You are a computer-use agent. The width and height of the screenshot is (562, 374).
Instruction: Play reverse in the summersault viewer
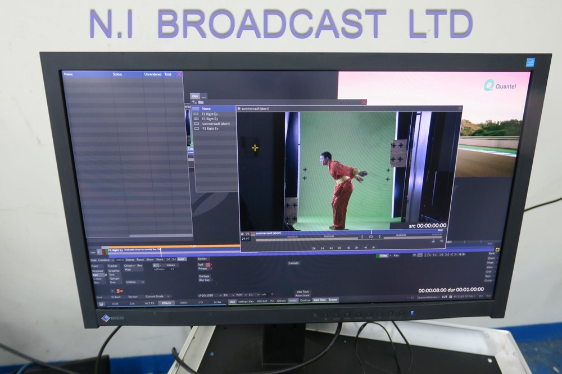click(x=365, y=247)
